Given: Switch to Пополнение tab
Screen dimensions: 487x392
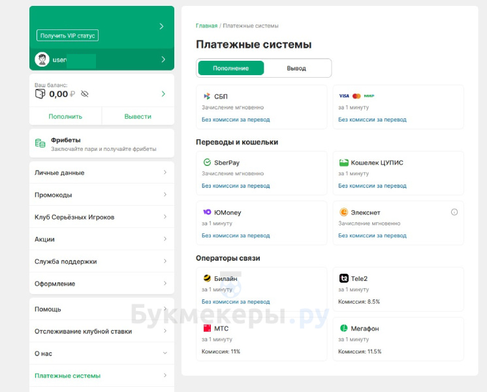Looking at the screenshot, I should (x=230, y=68).
